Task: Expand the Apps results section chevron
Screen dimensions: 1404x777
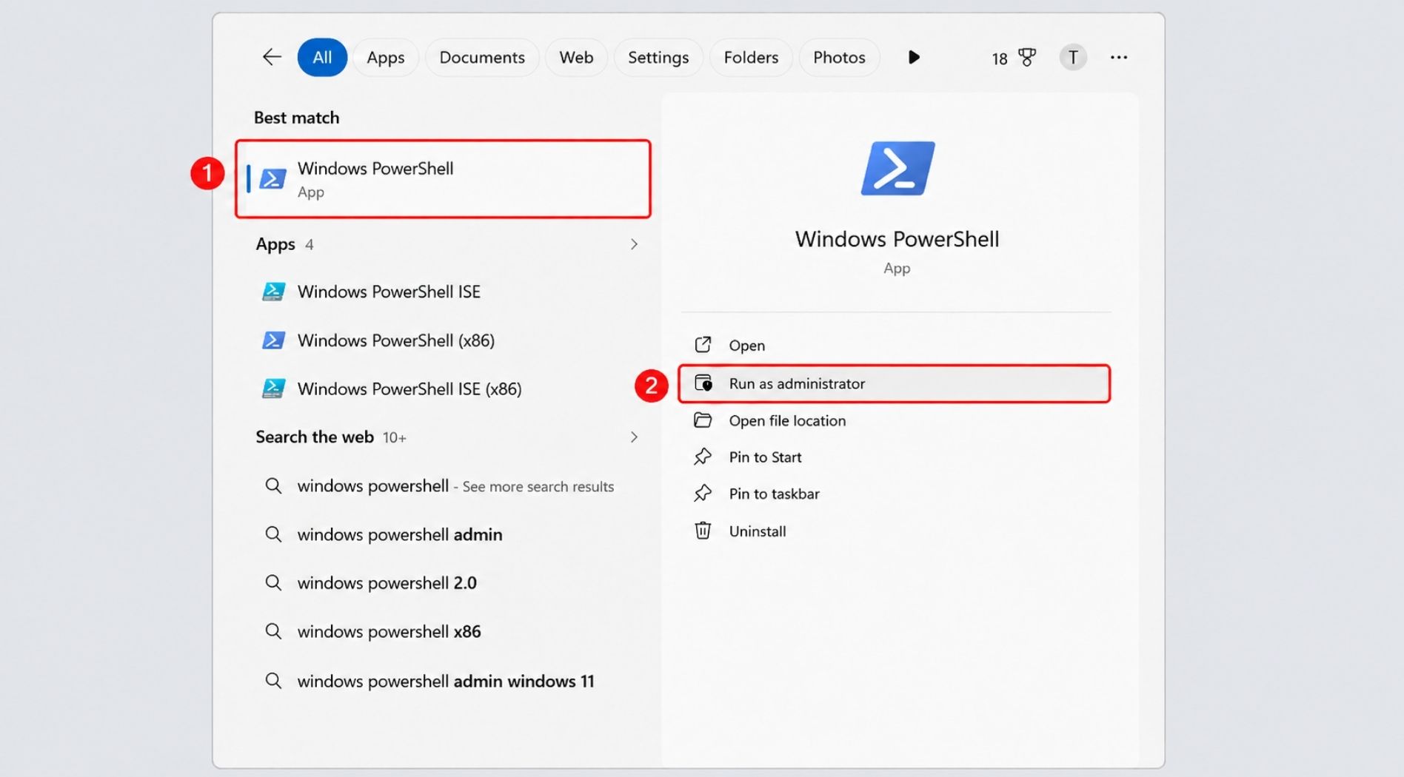Action: click(634, 244)
